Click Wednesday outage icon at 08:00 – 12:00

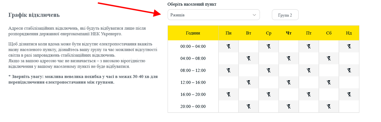coord(269,70)
